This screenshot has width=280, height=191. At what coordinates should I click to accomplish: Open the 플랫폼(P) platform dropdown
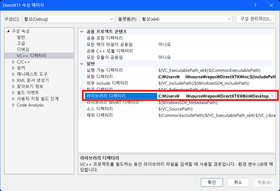pos(186,19)
